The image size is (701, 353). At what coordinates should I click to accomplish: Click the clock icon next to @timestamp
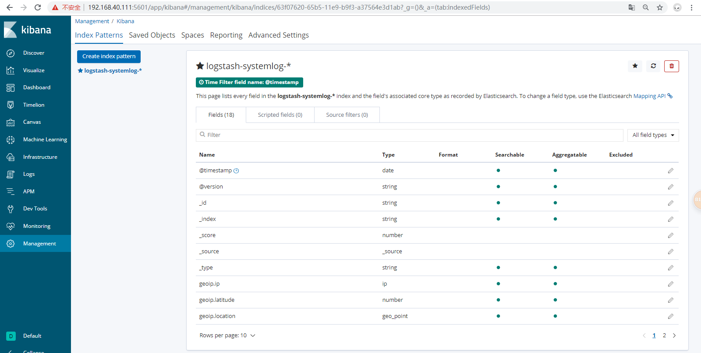click(236, 171)
